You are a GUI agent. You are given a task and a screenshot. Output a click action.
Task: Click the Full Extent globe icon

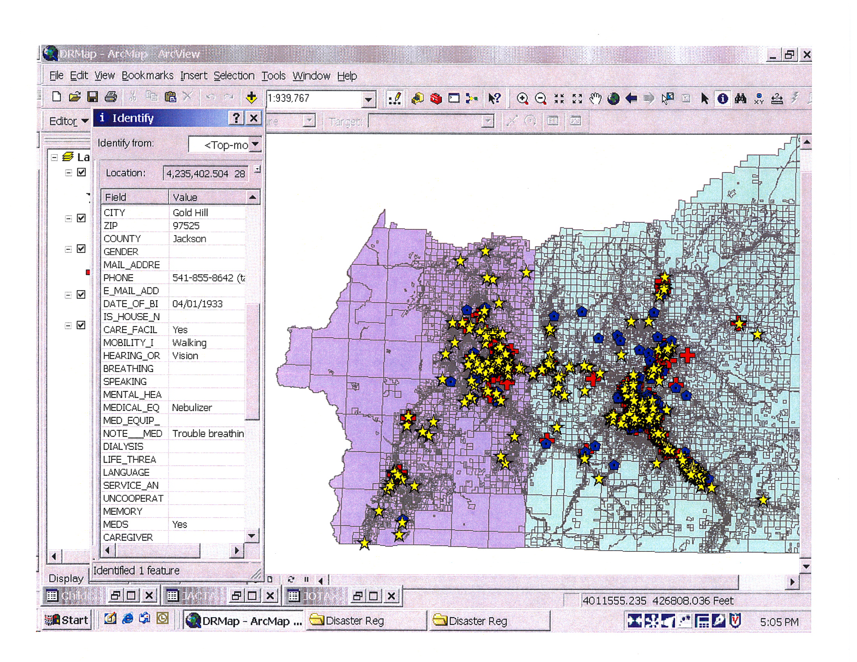coord(613,99)
